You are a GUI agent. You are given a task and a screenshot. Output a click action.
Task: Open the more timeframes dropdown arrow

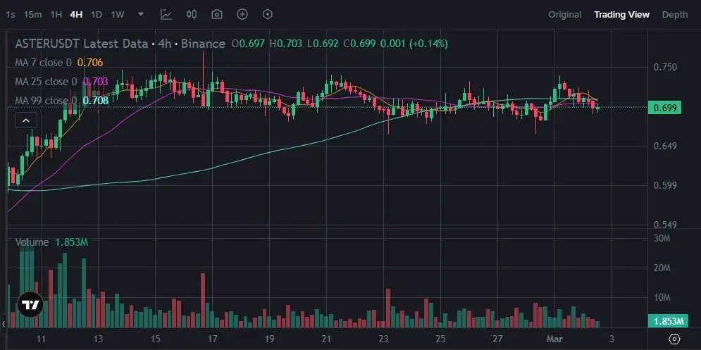[141, 14]
